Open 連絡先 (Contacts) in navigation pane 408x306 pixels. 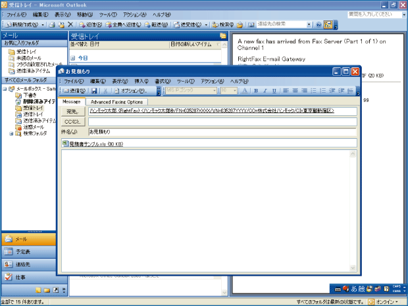click(28, 265)
